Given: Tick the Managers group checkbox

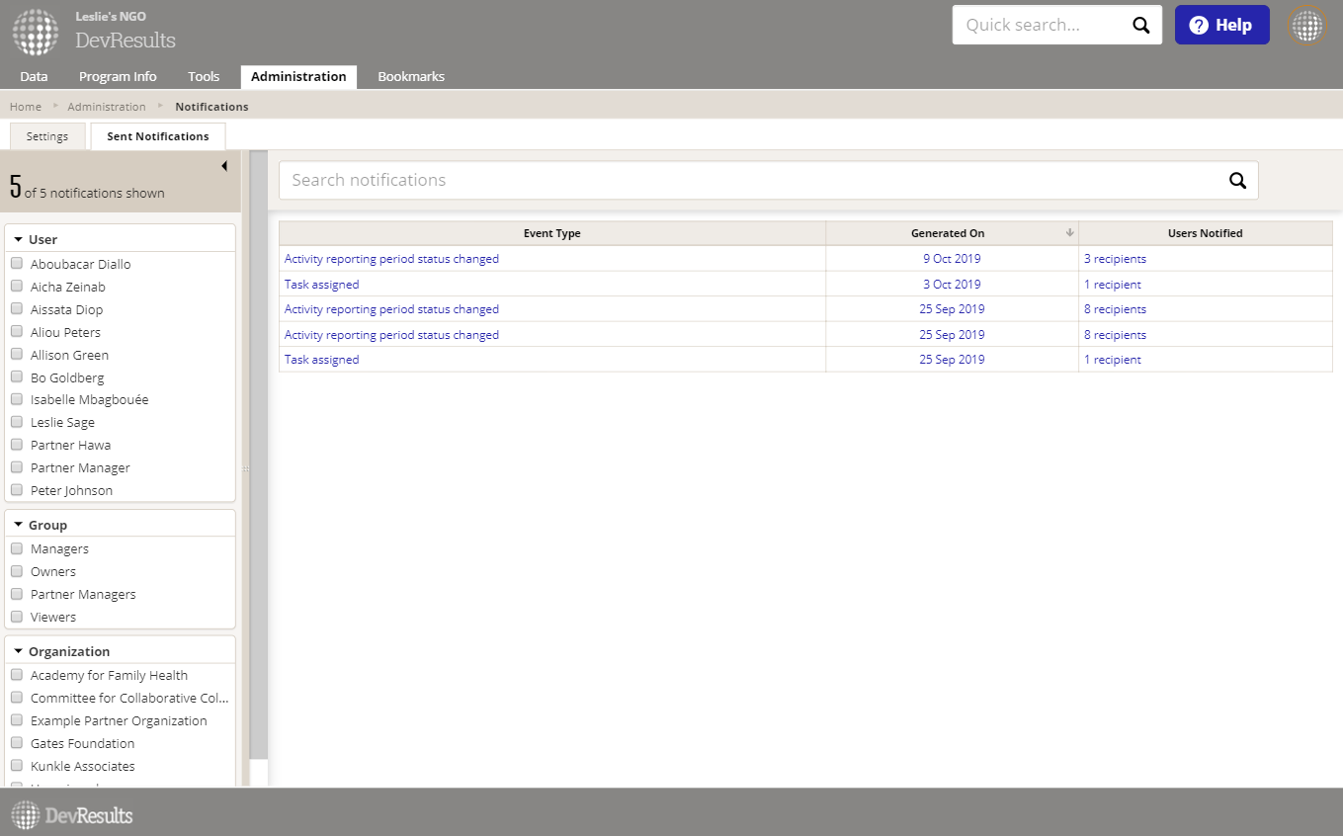Looking at the screenshot, I should click(x=17, y=548).
